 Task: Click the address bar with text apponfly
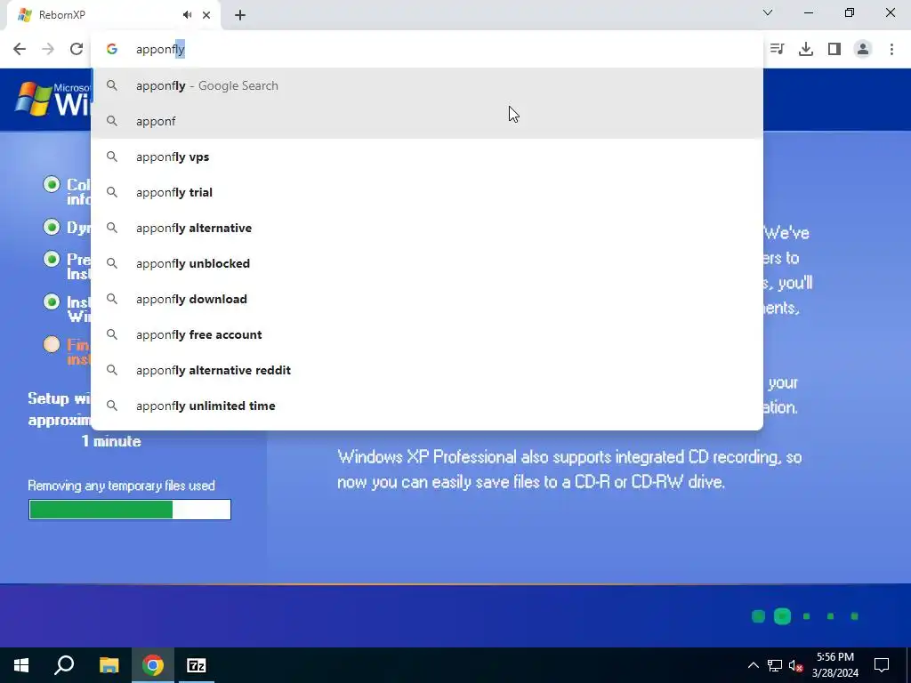427,50
